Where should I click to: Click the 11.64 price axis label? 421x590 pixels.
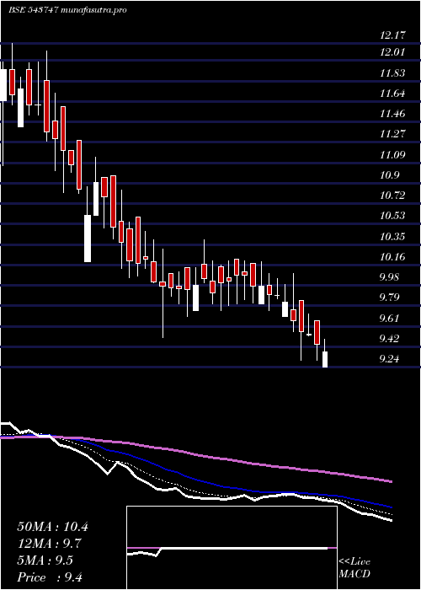point(392,94)
